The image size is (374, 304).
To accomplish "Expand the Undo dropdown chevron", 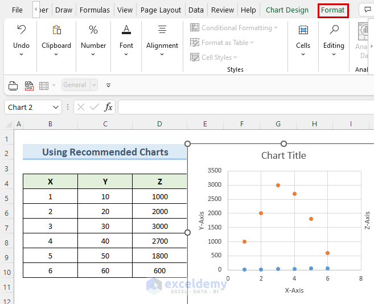I will (x=21, y=55).
